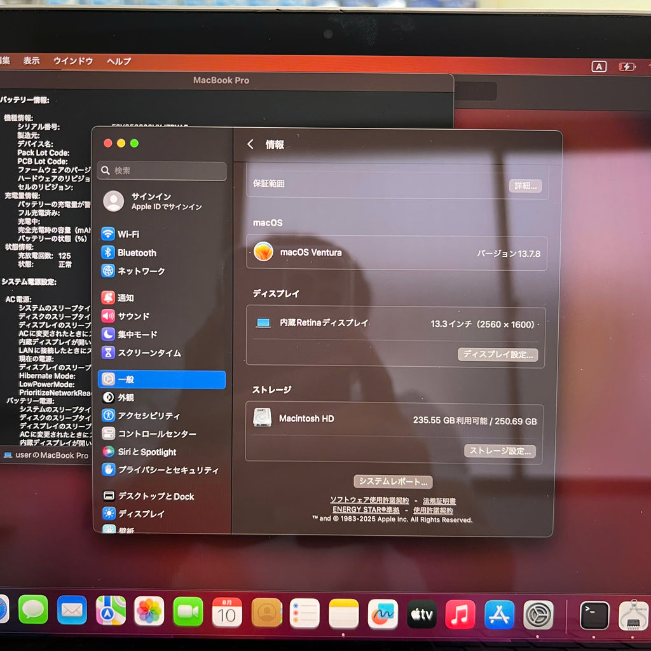
Task: Open Messages from the Dock
Action: (33, 610)
